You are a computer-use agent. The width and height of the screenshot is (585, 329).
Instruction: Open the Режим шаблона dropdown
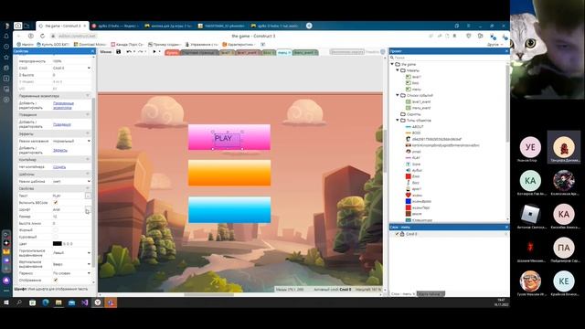tap(71, 181)
